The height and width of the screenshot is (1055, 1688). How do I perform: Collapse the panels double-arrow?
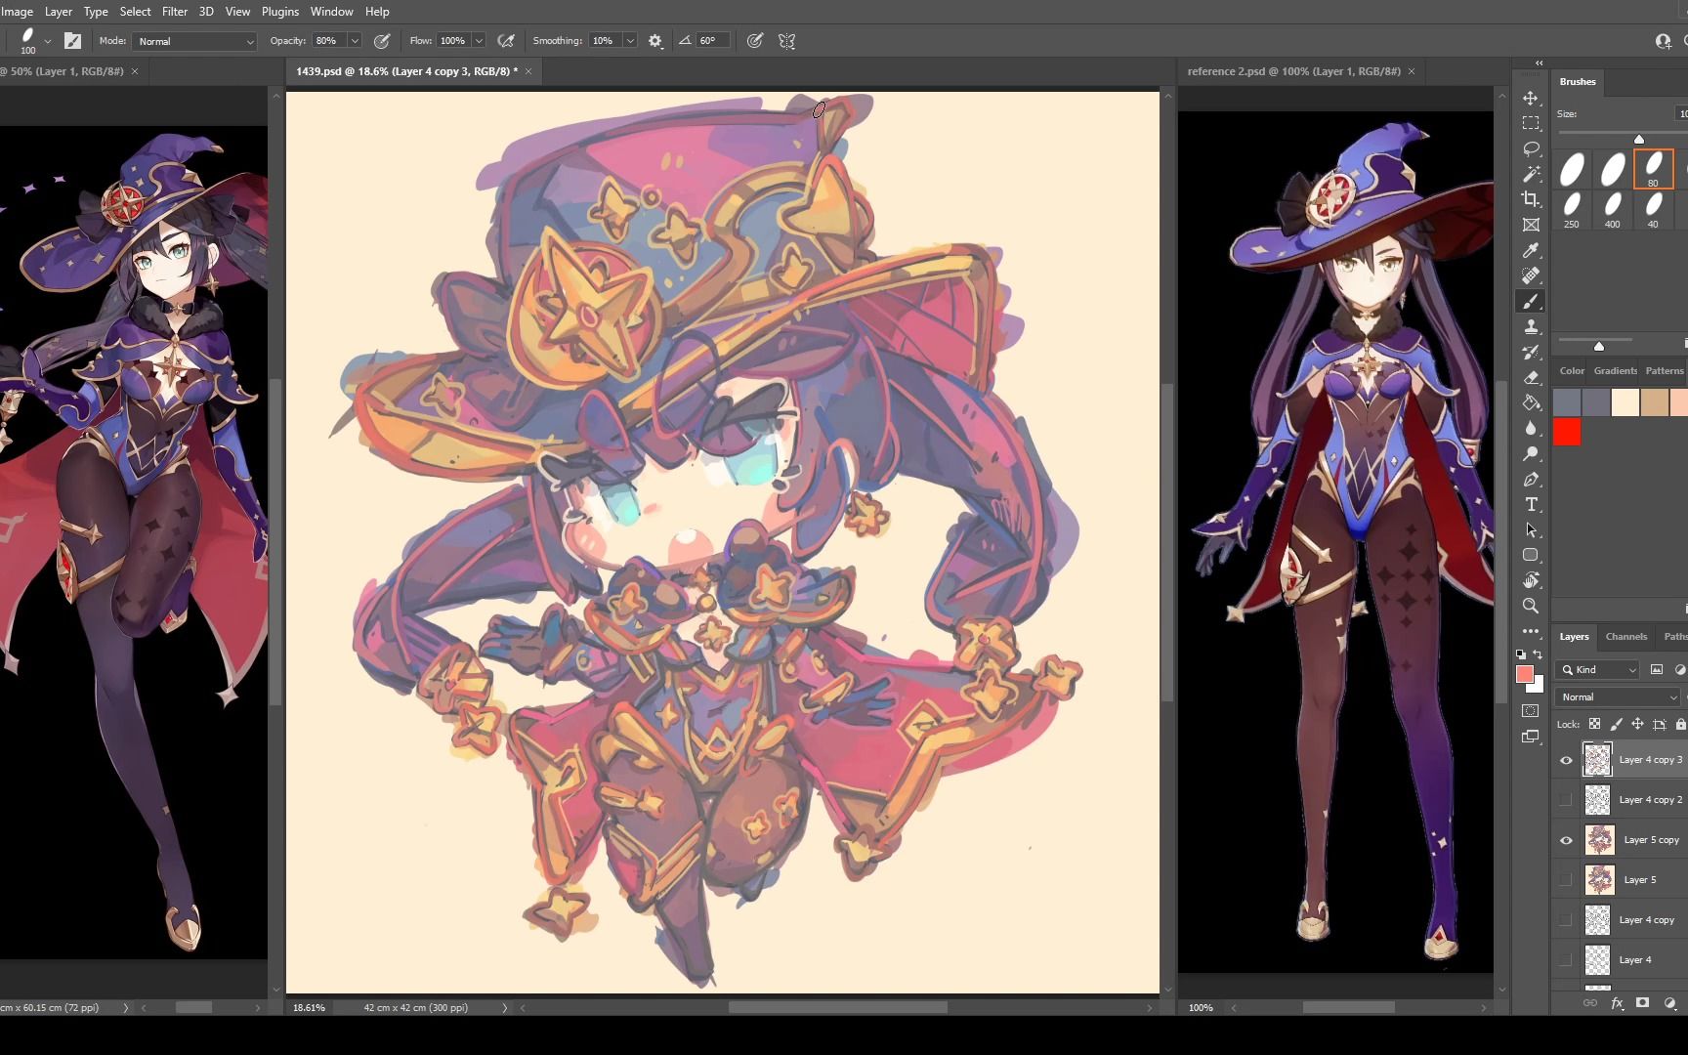[1539, 63]
